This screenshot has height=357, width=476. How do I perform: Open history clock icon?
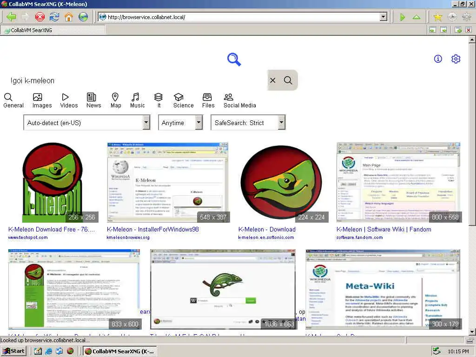coord(452,17)
